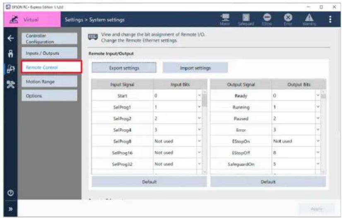Click Import settings button

[195, 68]
